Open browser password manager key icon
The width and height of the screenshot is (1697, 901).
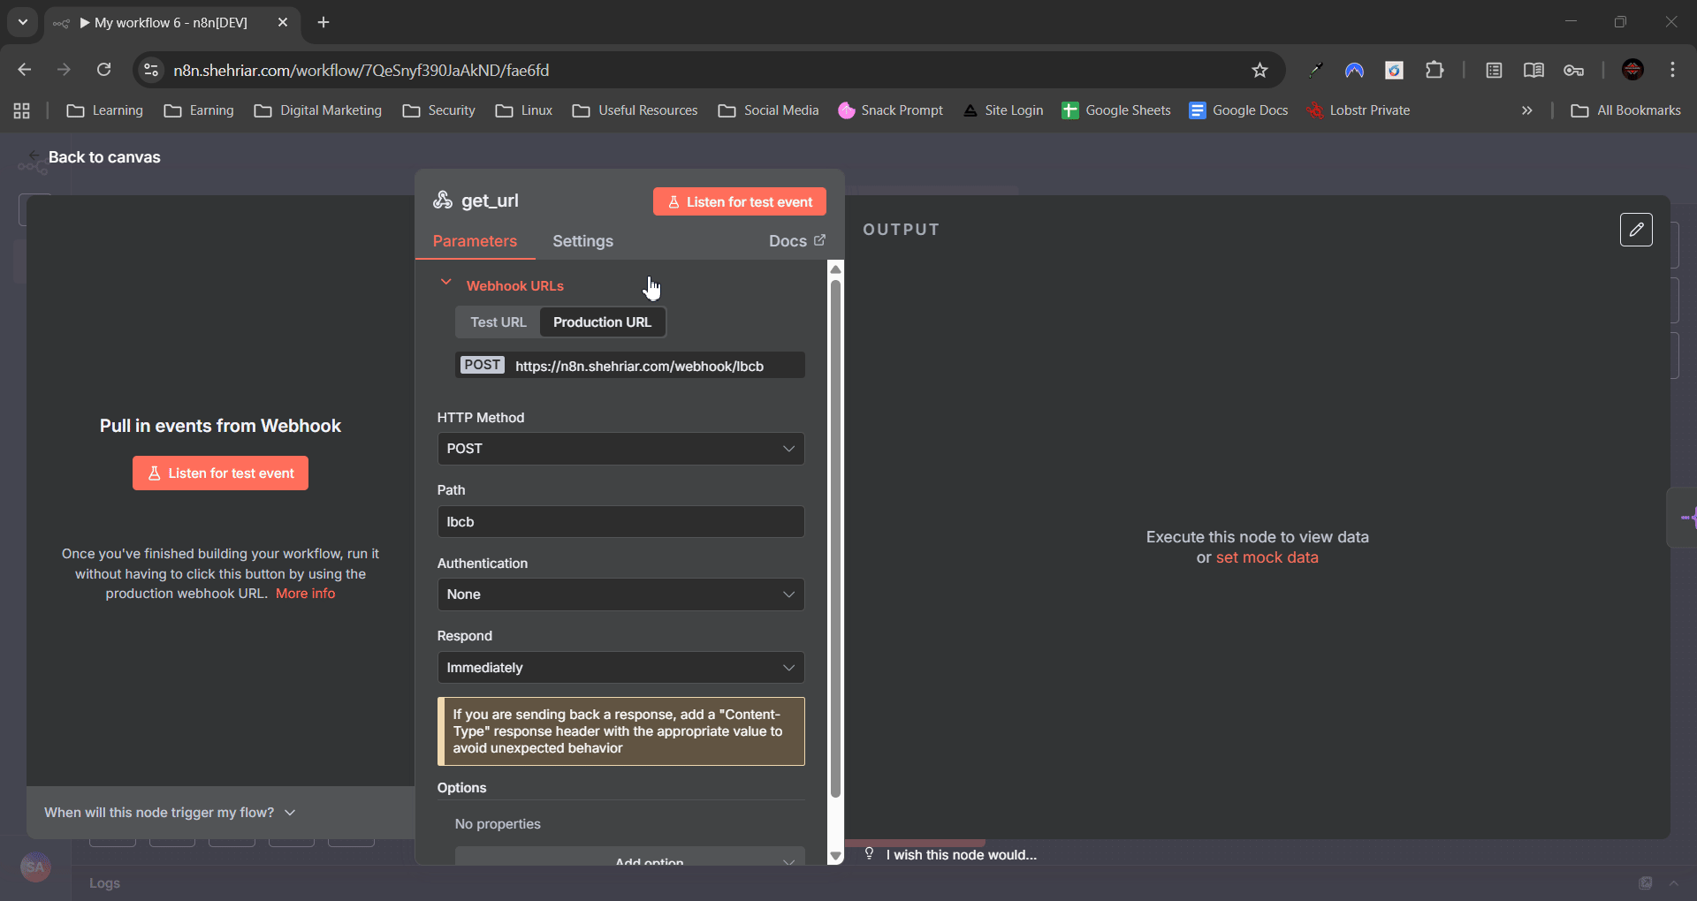(1574, 70)
